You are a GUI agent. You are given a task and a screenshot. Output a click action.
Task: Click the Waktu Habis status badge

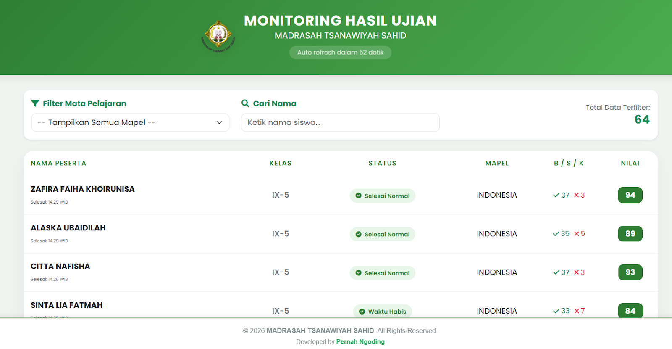(383, 311)
